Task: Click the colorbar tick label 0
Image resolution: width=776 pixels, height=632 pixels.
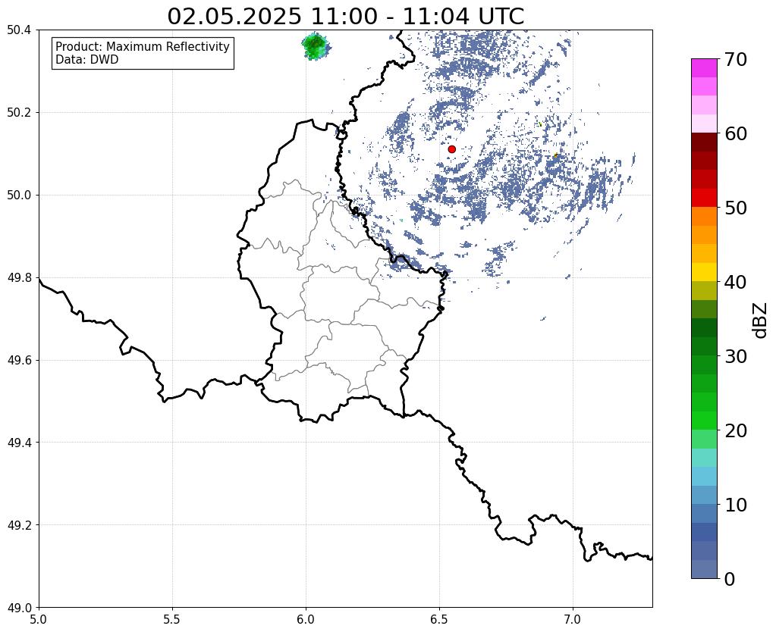Action: [x=730, y=579]
